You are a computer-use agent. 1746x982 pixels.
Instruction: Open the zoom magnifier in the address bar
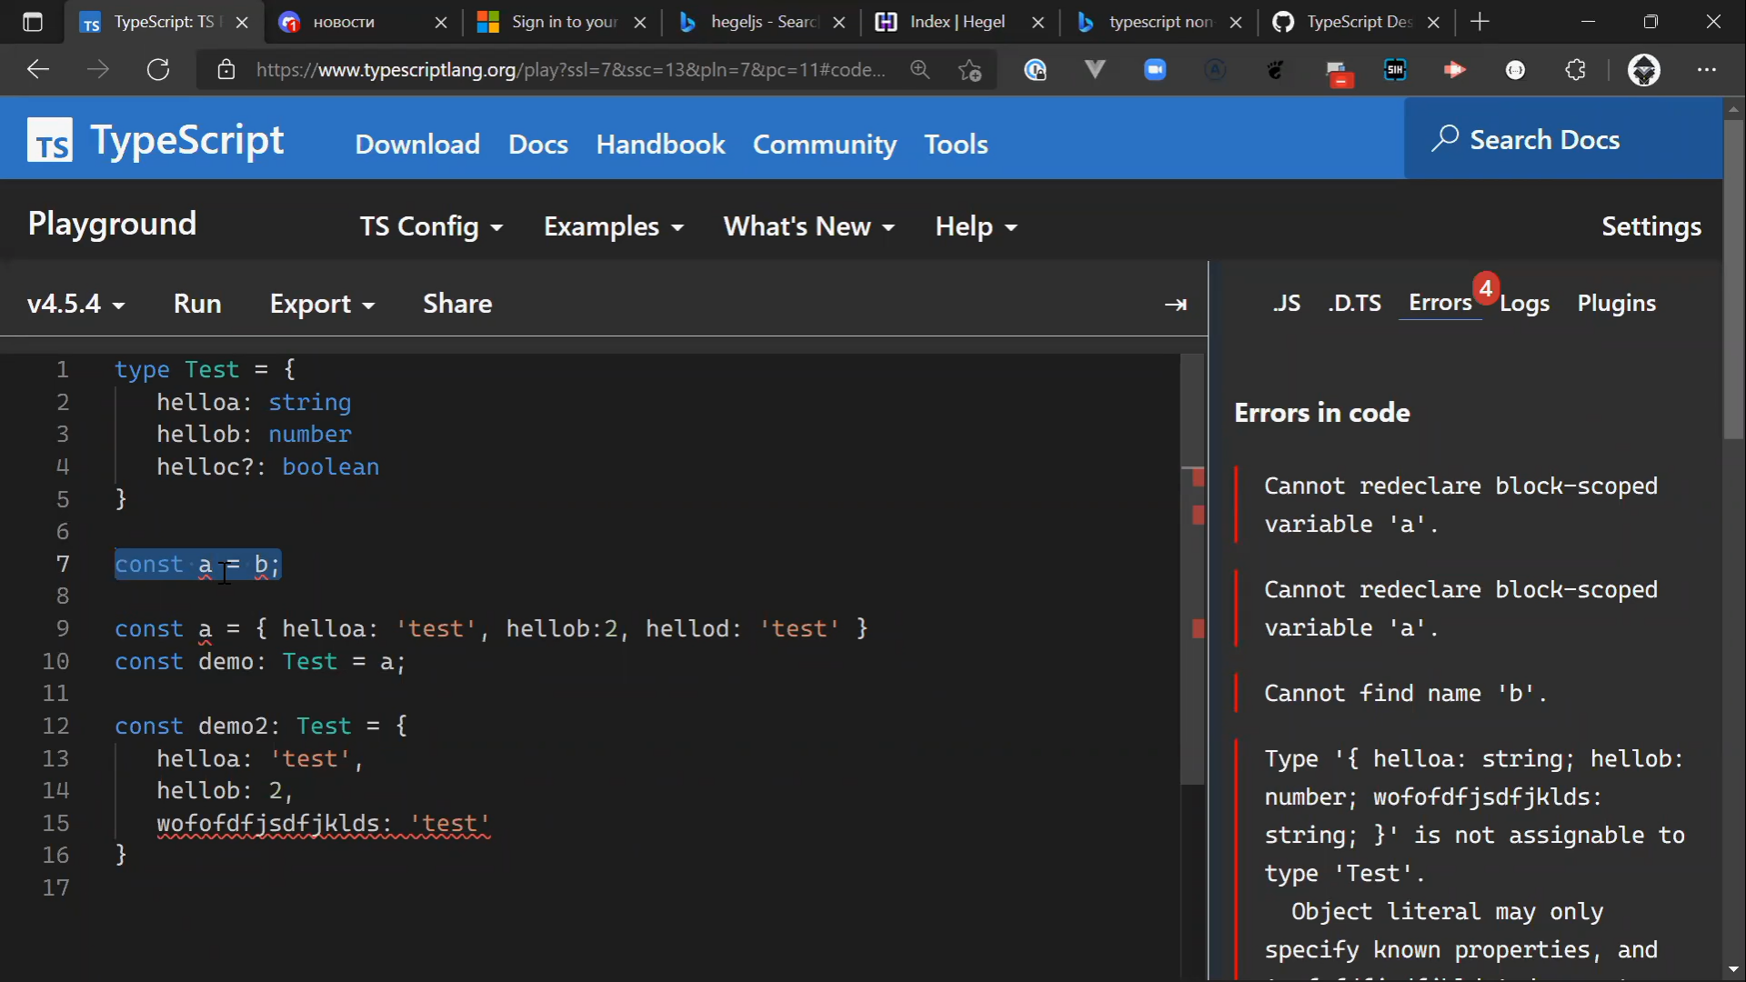(x=920, y=70)
